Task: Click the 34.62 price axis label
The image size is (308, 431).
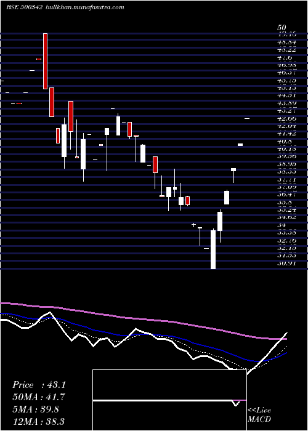Action: point(287,217)
